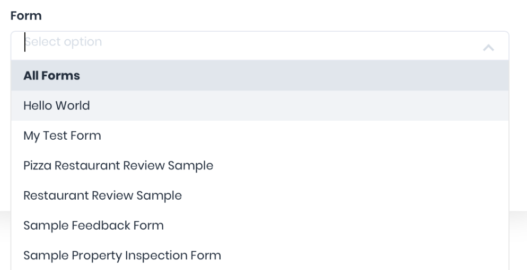Click the Form field label
This screenshot has width=527, height=270.
click(x=26, y=16)
